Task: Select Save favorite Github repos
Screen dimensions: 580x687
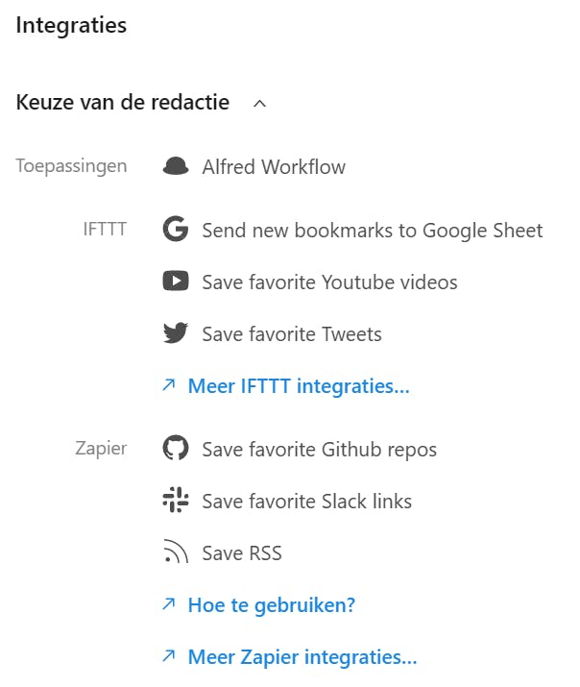Action: point(319,450)
